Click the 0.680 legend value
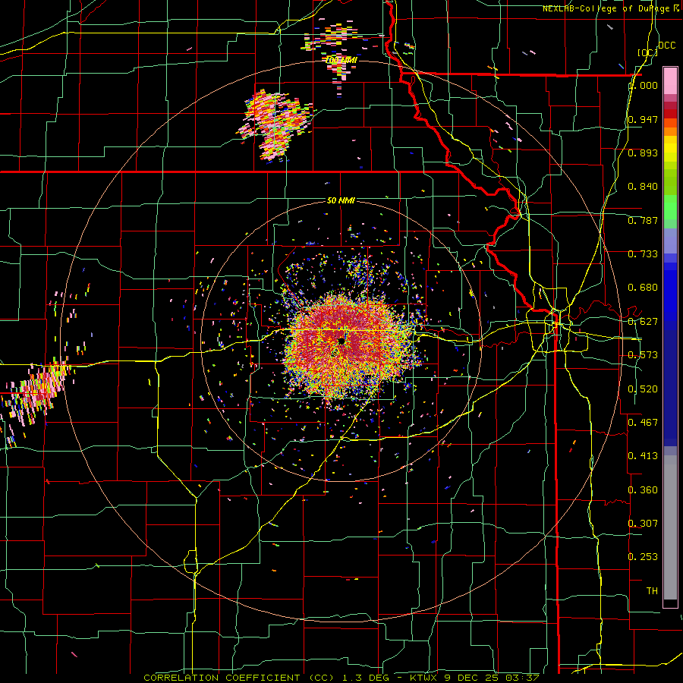Screen dimensions: 683x683 click(x=643, y=288)
